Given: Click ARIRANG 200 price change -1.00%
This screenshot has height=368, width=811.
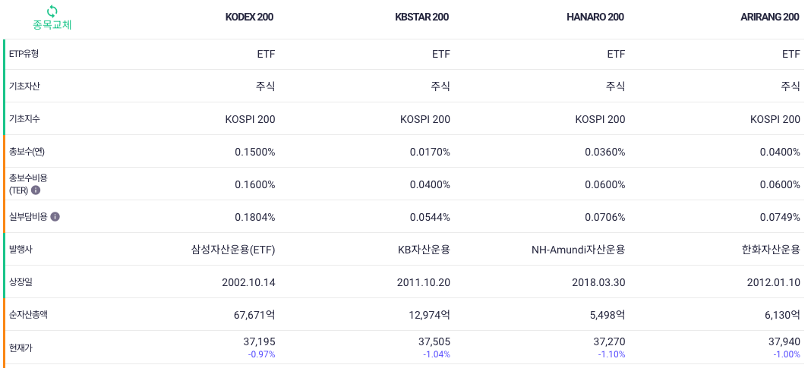Looking at the screenshot, I should pos(787,354).
